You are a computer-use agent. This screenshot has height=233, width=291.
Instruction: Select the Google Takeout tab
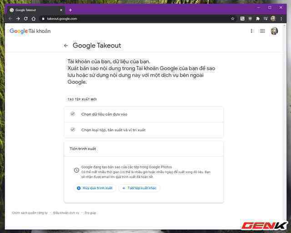click(36, 10)
